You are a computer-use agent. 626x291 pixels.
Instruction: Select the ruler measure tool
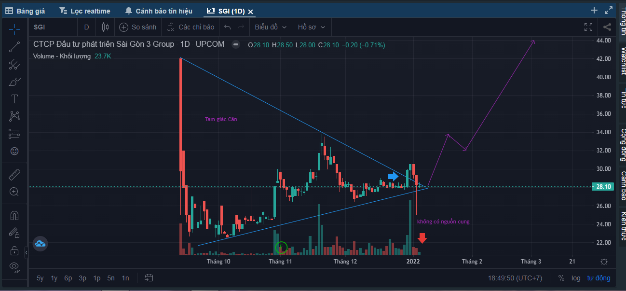pos(14,174)
